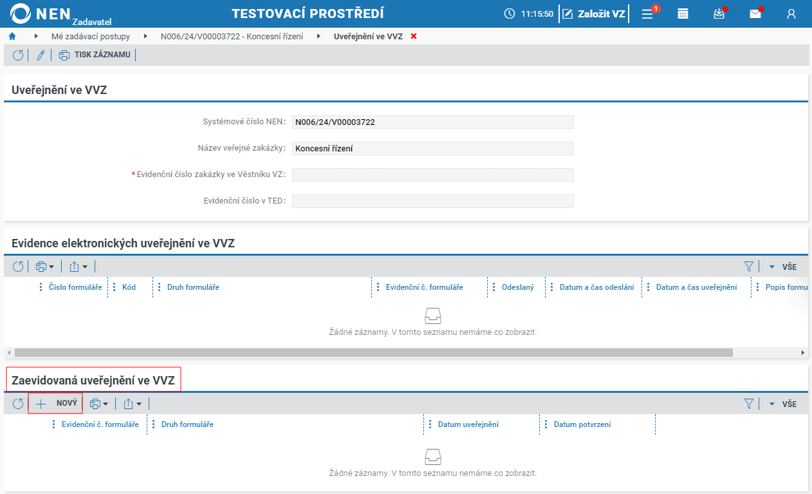Open export dropdown in Evidence elektronických uveřejnění toolbar
This screenshot has height=494, width=812.
78,267
